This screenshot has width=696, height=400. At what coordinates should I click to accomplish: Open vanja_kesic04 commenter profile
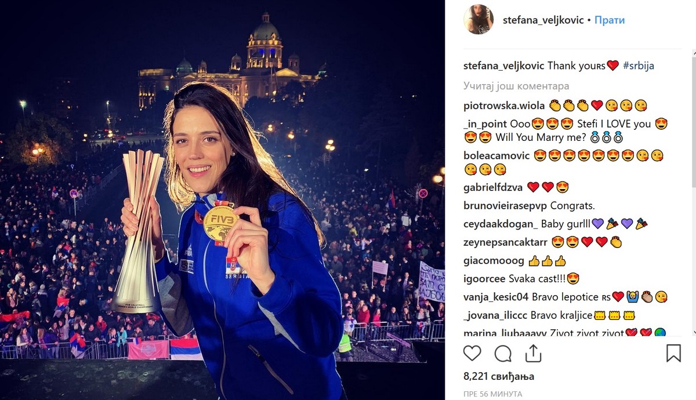(x=496, y=297)
